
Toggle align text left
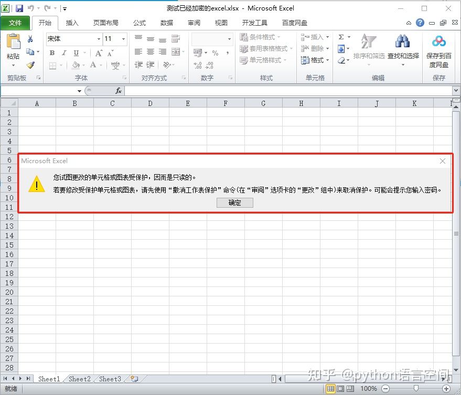click(138, 52)
